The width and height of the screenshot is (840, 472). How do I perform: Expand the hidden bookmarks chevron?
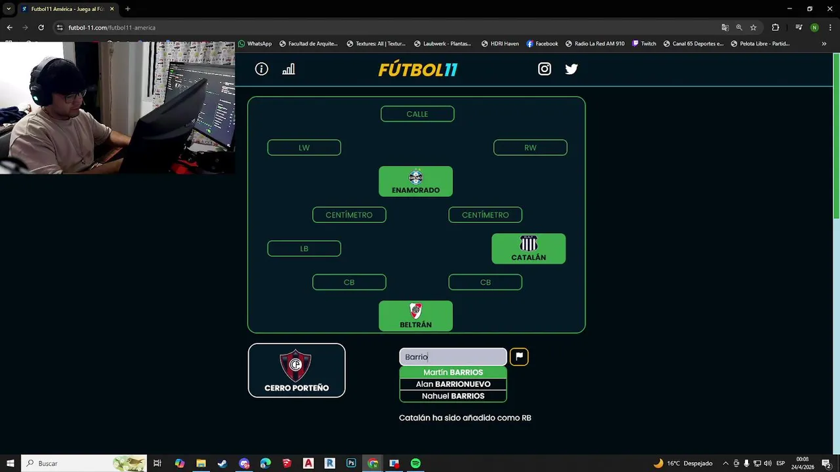pos(824,44)
